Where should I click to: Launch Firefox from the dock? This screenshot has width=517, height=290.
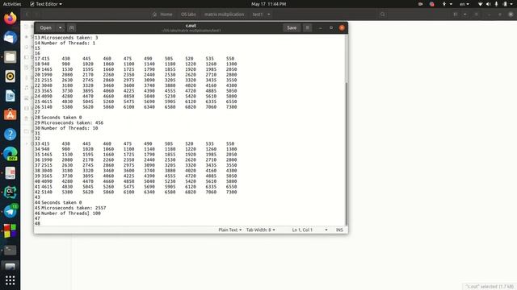(x=11, y=18)
